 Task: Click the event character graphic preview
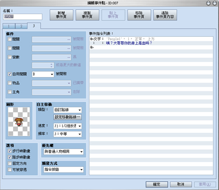click(19, 122)
